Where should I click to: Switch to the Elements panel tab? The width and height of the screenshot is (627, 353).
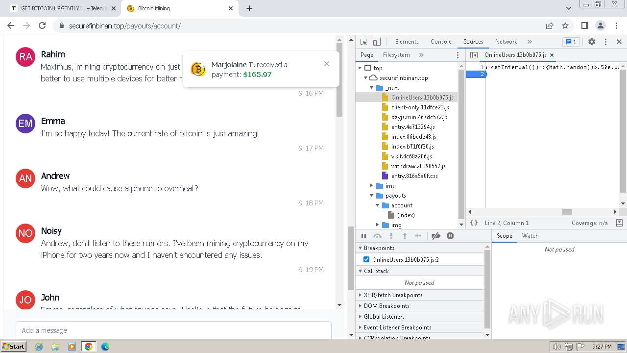(407, 42)
